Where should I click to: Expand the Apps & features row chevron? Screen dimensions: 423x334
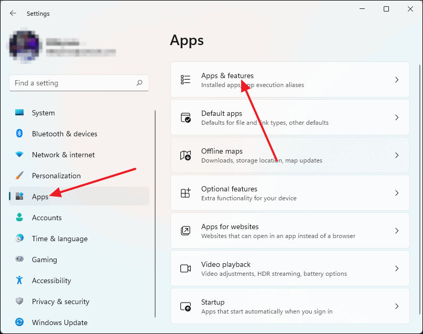click(397, 79)
